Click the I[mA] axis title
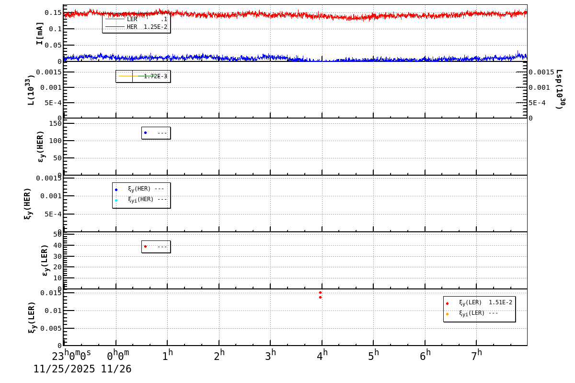The width and height of the screenshot is (575, 383). 40,33
